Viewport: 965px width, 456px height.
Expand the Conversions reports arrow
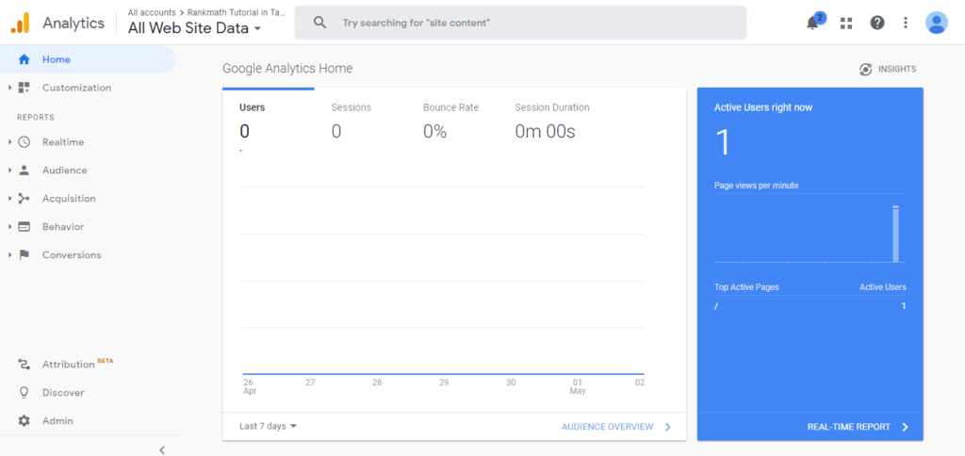coord(10,254)
